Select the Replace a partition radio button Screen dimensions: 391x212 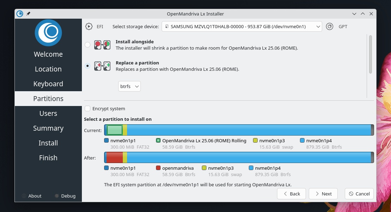tap(88, 66)
